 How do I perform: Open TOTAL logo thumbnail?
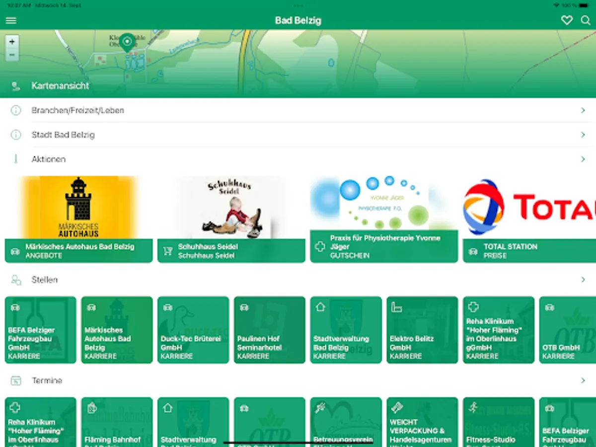529,207
